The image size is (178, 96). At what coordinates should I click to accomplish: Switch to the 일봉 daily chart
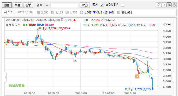(x=7, y=5)
